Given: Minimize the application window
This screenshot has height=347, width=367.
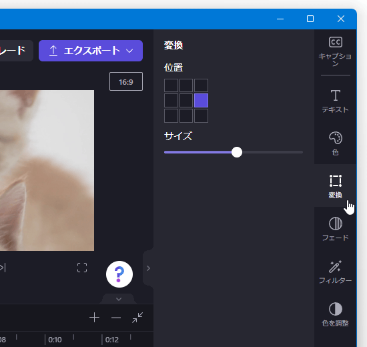Looking at the screenshot, I should pos(280,19).
